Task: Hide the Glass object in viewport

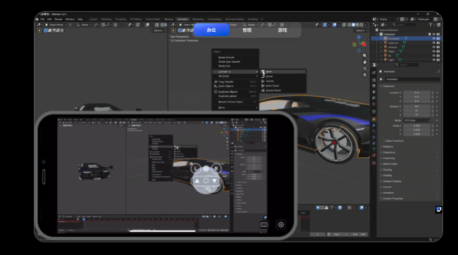Action: click(x=434, y=52)
